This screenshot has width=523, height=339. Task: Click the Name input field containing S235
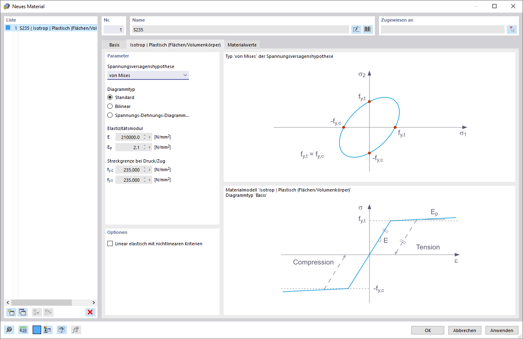(240, 29)
